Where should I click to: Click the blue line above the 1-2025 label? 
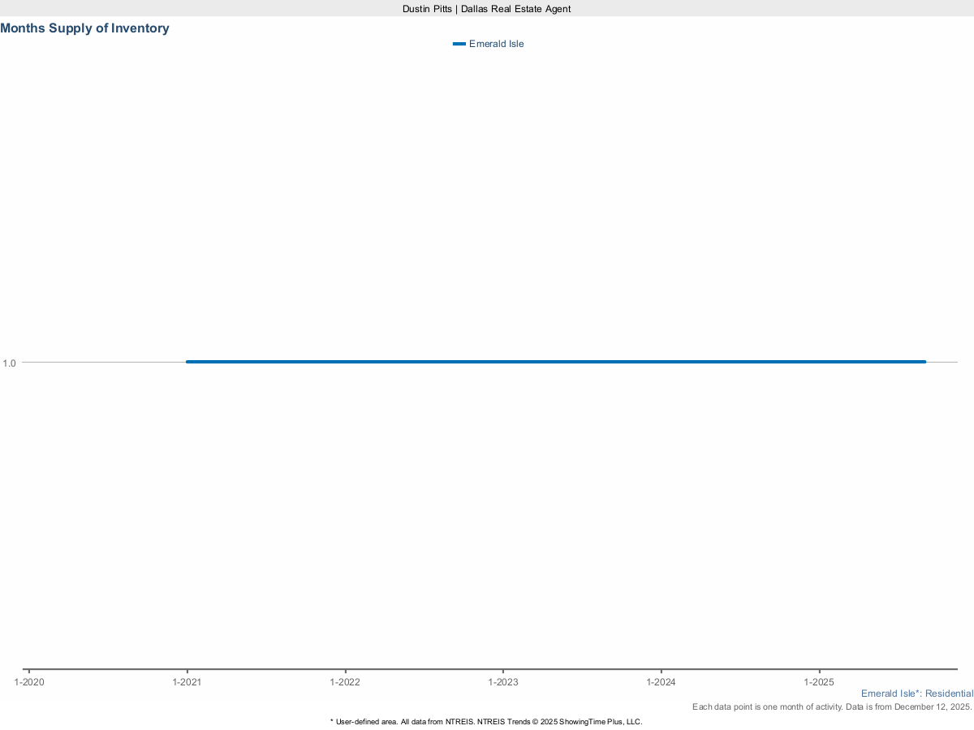pyautogui.click(x=819, y=362)
